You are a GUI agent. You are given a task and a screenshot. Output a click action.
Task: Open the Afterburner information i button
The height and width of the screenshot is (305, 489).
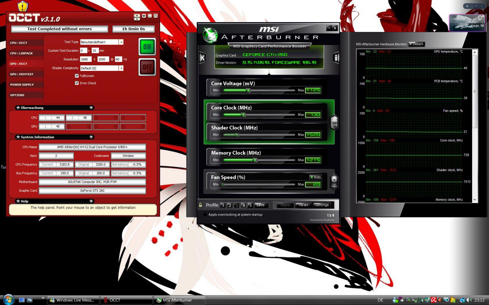coord(336,58)
